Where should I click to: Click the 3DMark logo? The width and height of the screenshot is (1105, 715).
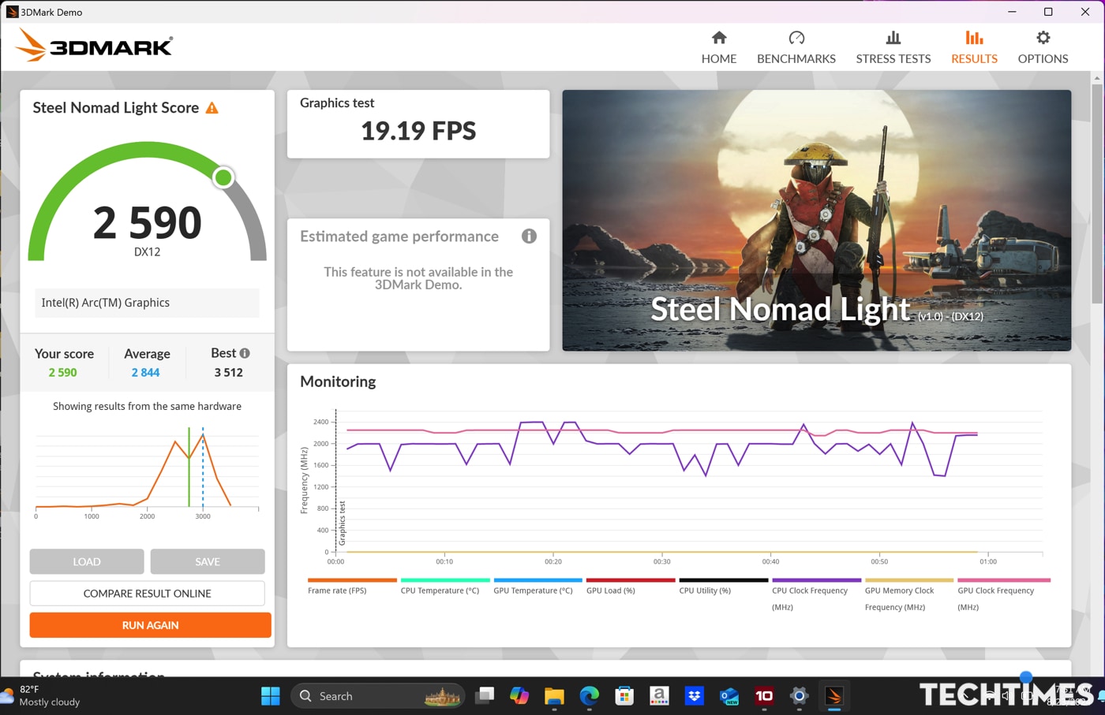point(94,45)
